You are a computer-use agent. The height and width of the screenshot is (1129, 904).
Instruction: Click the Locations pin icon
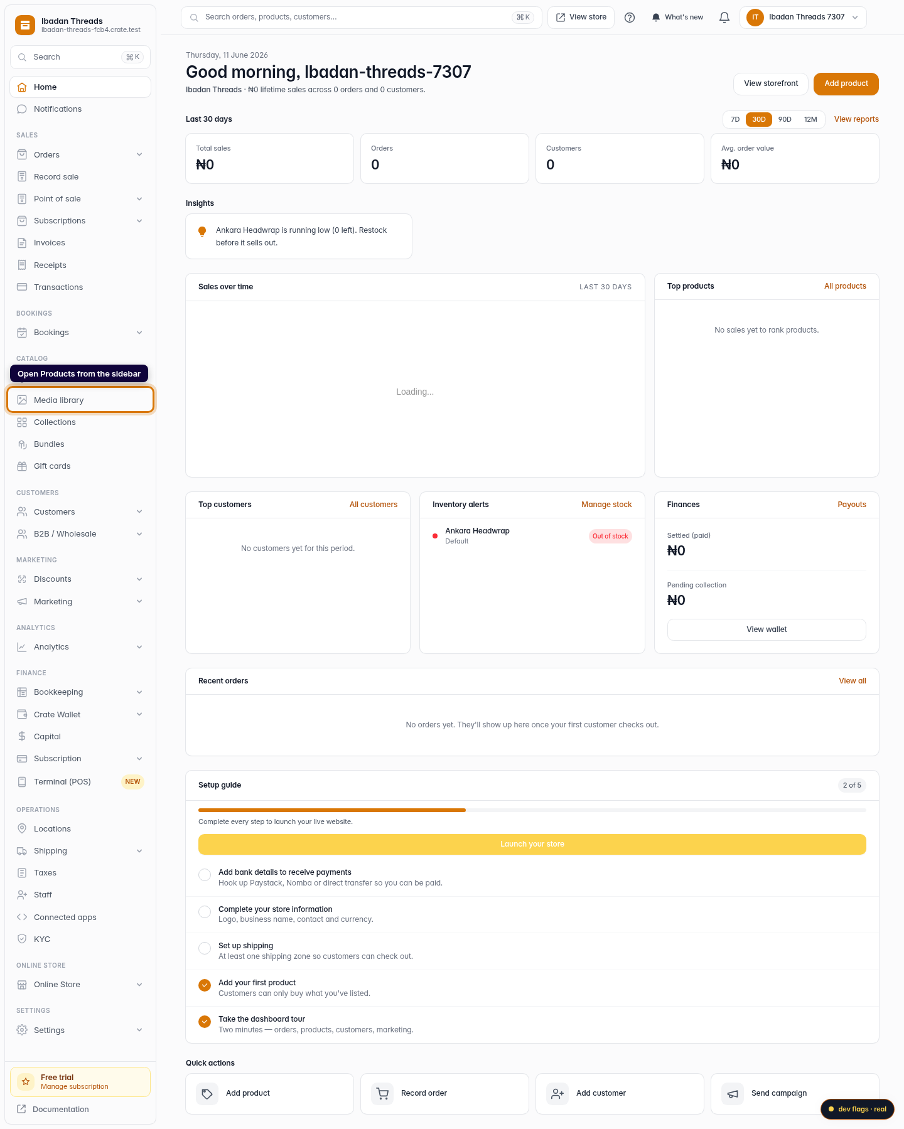[22, 828]
